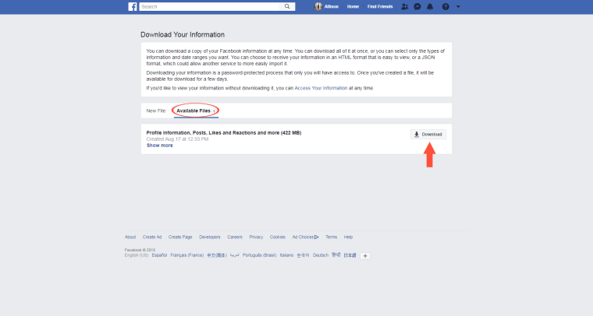
Task: Click the 'Download Your Information' heading
Action: click(x=183, y=35)
